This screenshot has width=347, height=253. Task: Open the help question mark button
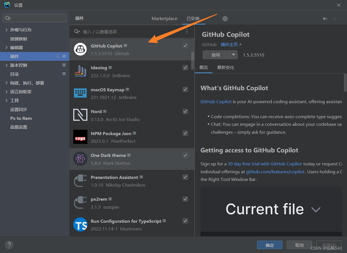pyautogui.click(x=9, y=245)
